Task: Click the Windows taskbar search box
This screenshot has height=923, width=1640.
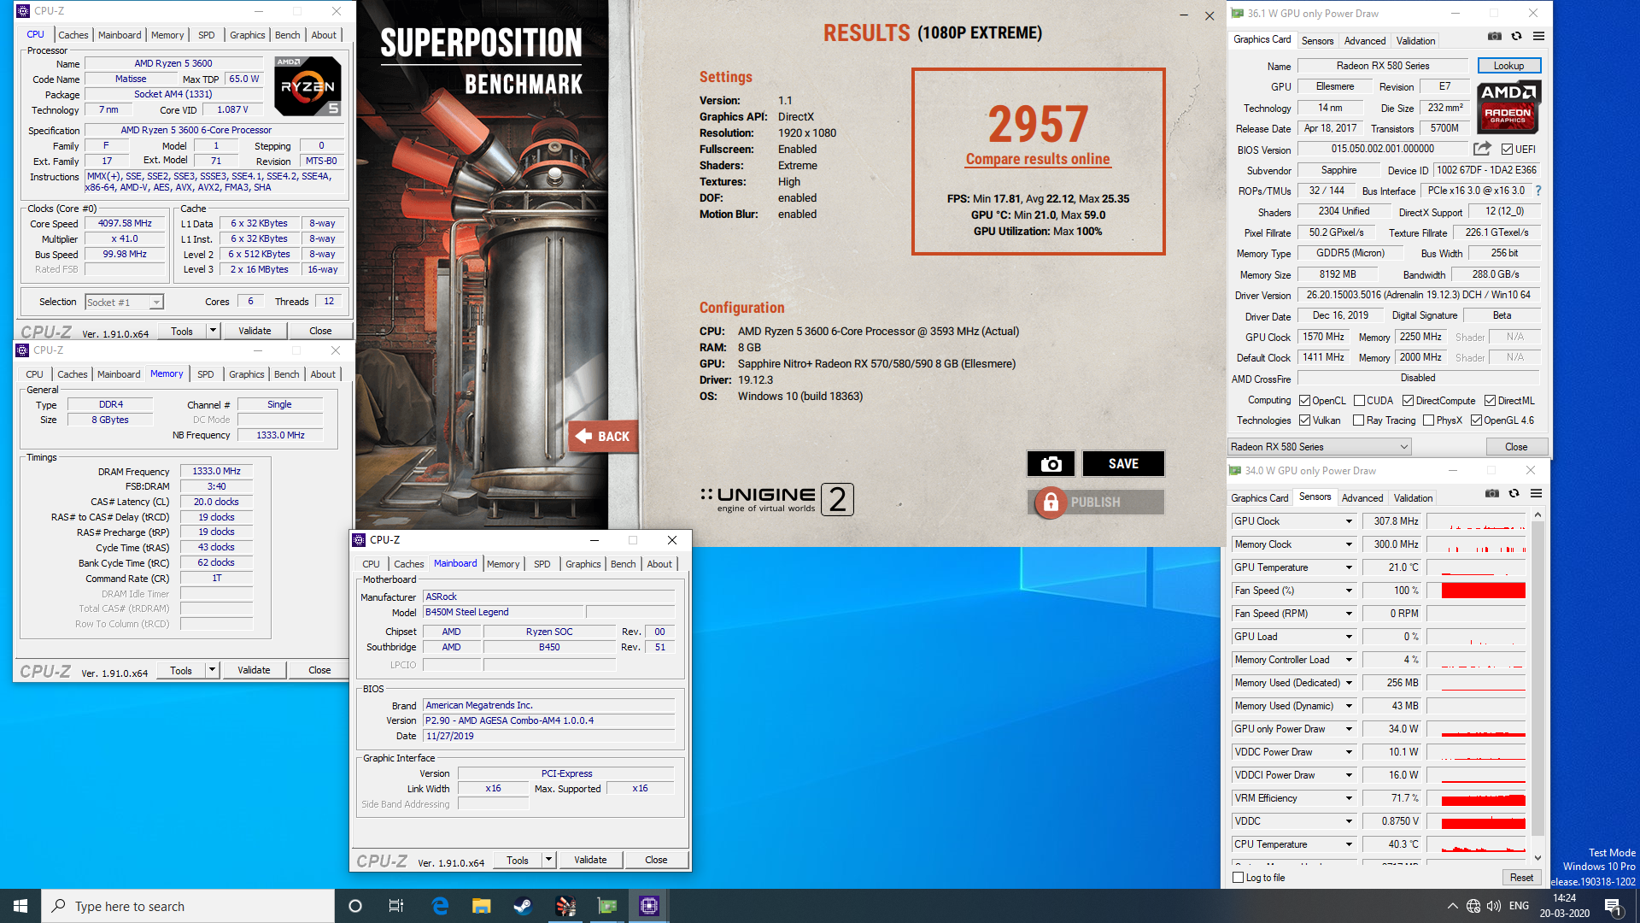Action: pos(188,906)
